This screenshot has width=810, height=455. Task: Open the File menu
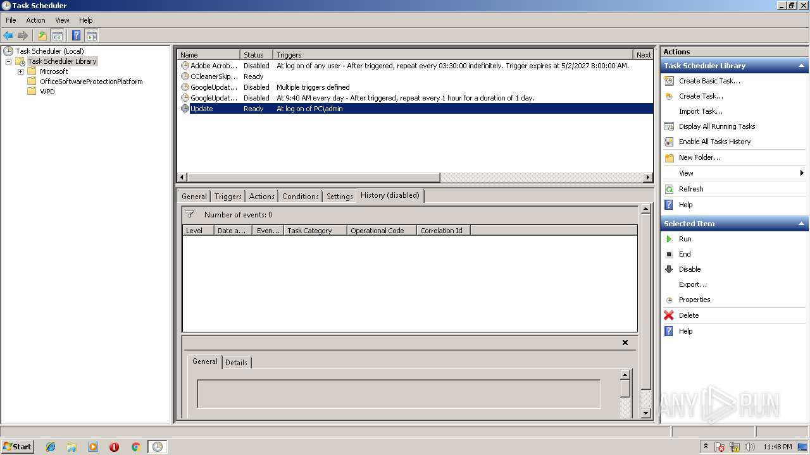(x=11, y=20)
